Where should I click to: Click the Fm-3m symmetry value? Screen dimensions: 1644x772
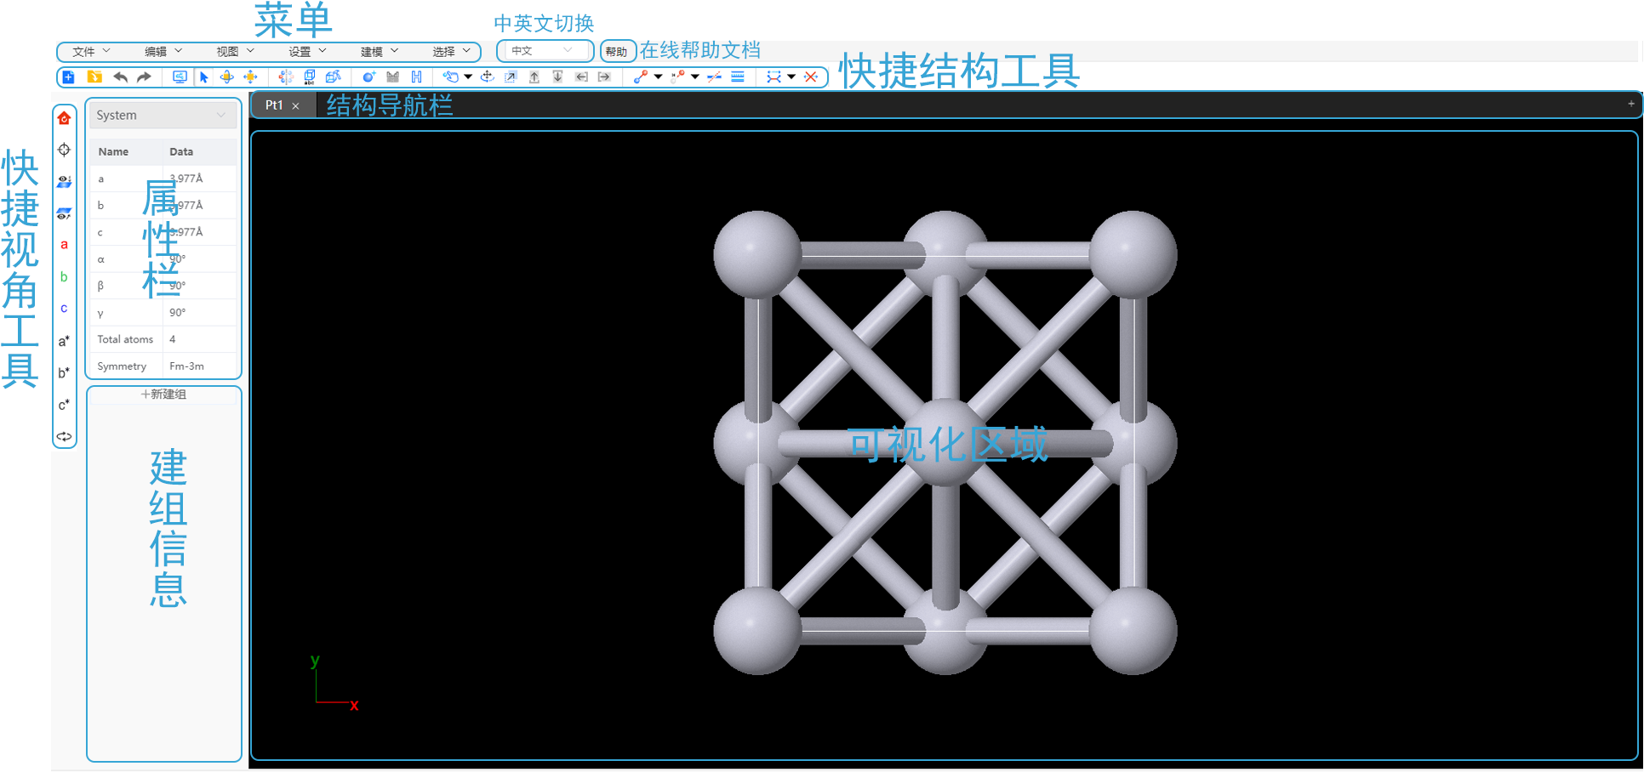click(186, 366)
